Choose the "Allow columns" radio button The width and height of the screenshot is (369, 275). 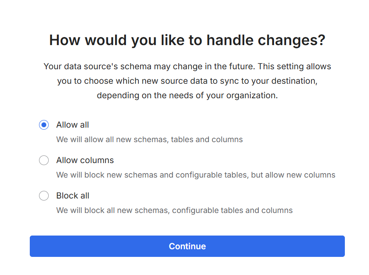44,160
